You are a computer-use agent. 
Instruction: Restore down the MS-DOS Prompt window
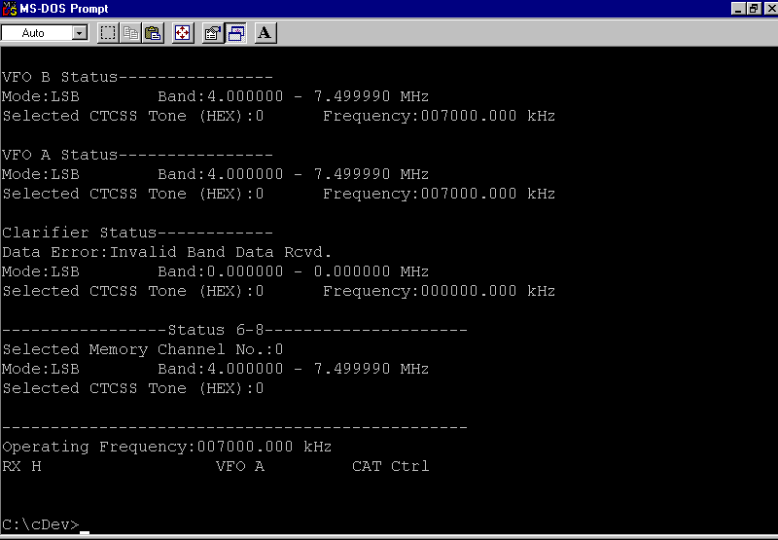click(x=753, y=9)
